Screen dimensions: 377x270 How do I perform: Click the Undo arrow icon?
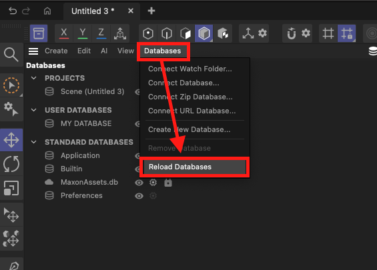(13, 11)
